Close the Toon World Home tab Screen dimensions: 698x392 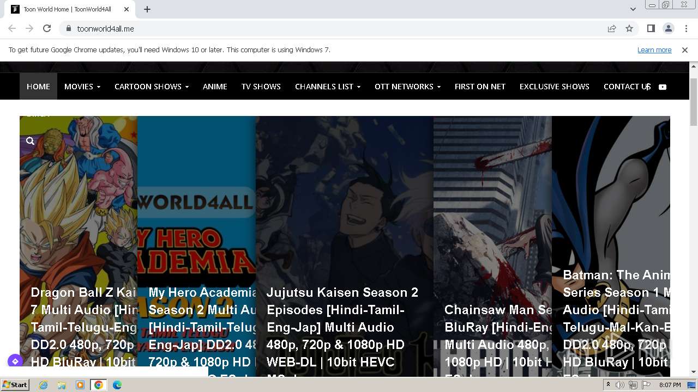coord(127,9)
